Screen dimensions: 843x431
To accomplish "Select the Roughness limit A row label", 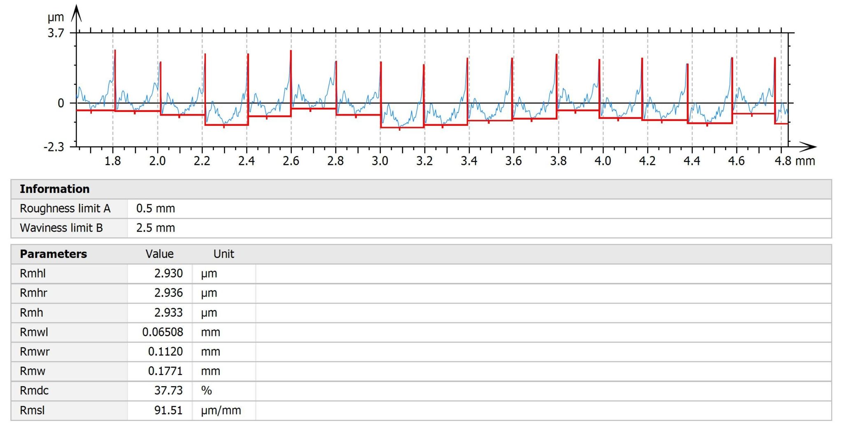I will tap(65, 209).
